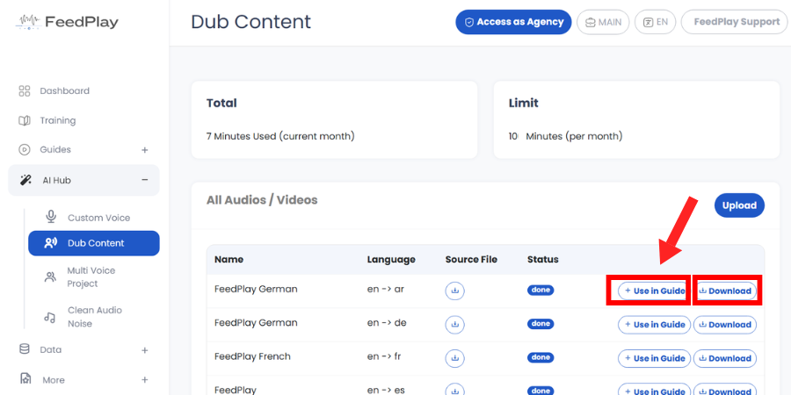Click the Language column header

point(391,260)
